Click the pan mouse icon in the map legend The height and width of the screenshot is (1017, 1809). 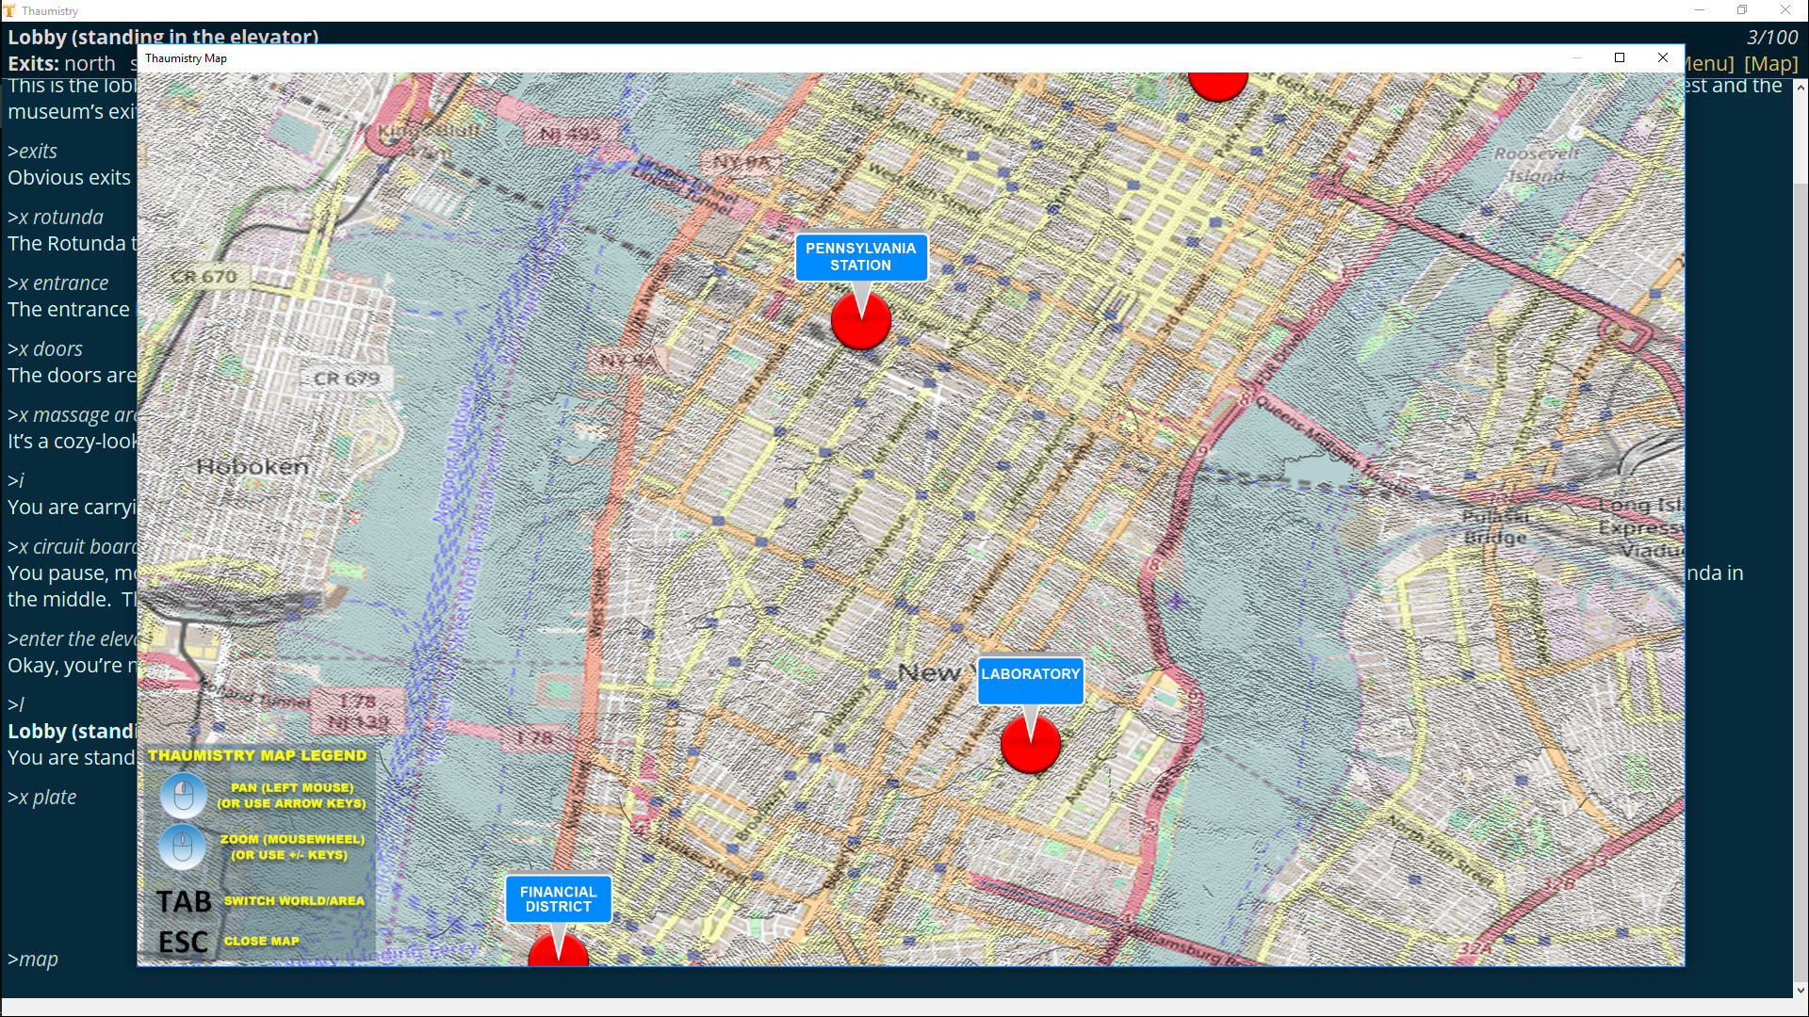(184, 795)
